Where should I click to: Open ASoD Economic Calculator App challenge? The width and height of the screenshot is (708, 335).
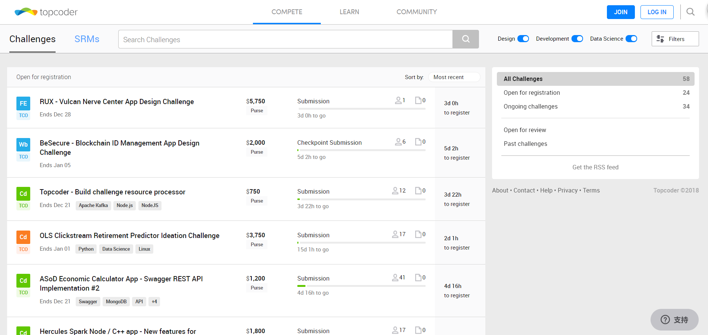121,284
